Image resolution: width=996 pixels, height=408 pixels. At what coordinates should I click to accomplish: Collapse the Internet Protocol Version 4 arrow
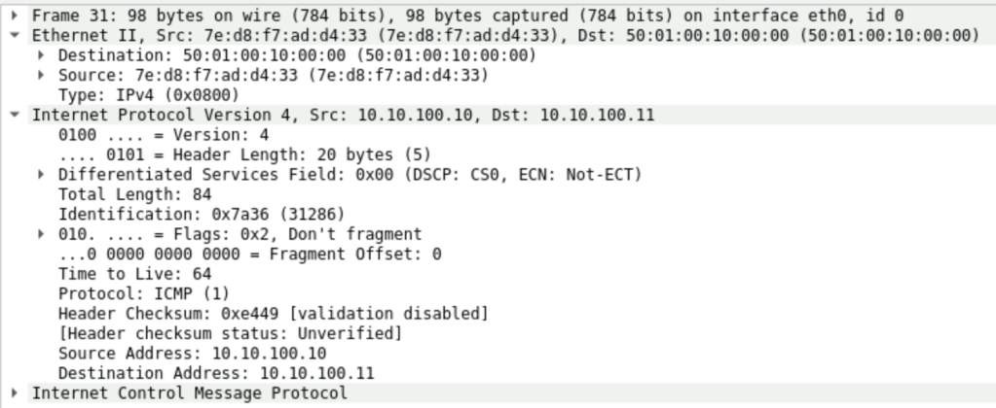(x=16, y=115)
